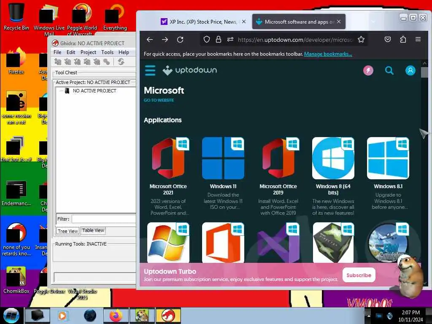Open Firefox application hamburger menu

pyautogui.click(x=418, y=39)
